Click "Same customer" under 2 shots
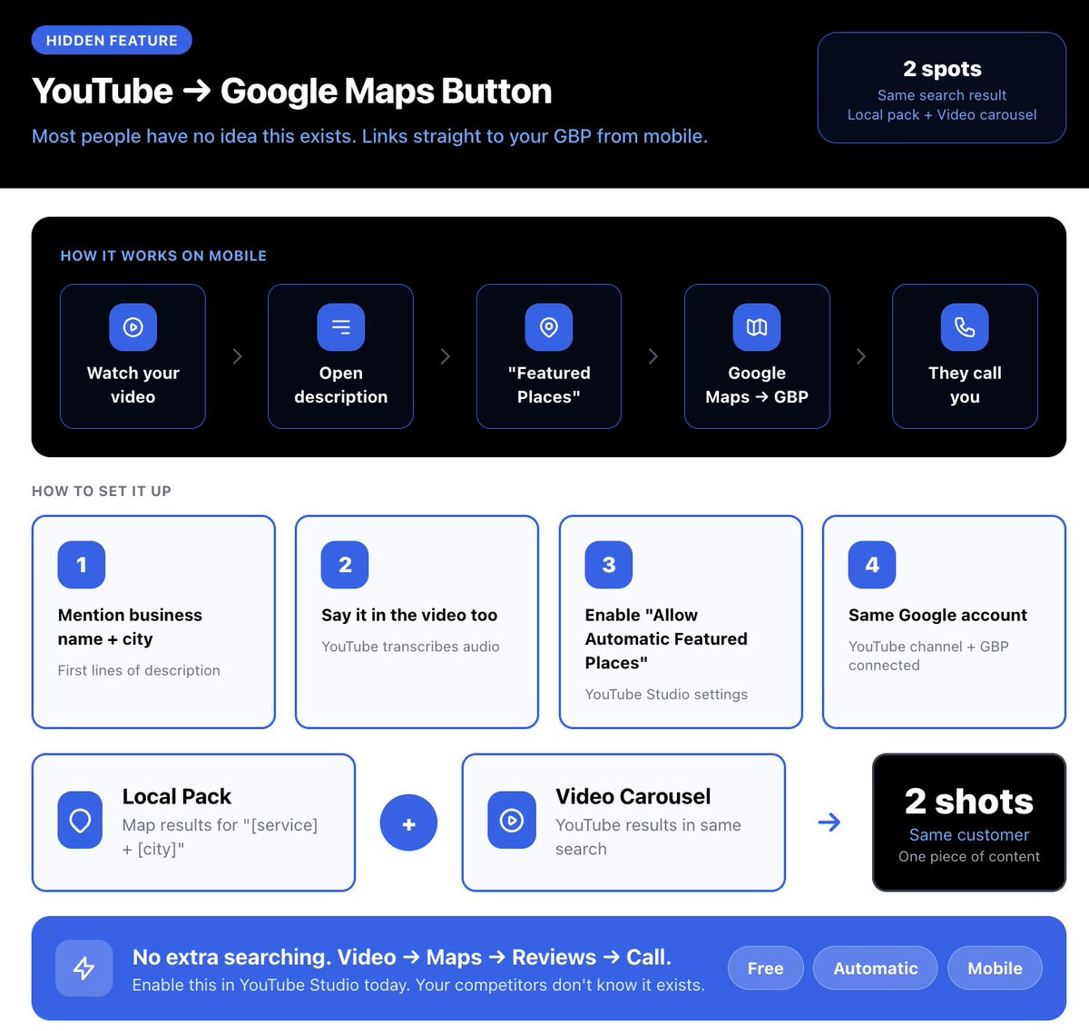This screenshot has height=1031, width=1089. coord(969,834)
